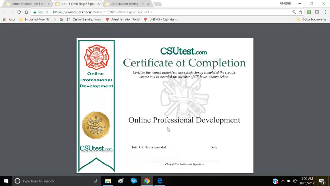Open Microsoft Edge from the taskbar
The height and width of the screenshot is (186, 330).
160,181
